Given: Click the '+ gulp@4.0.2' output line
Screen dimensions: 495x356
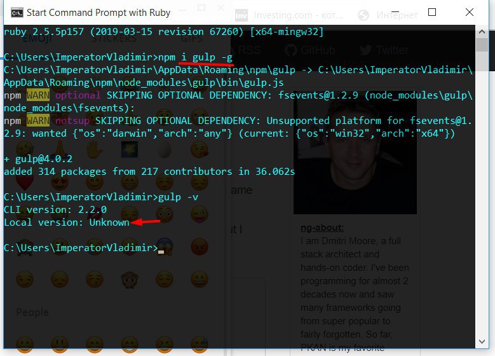Looking at the screenshot, I should click(38, 158).
